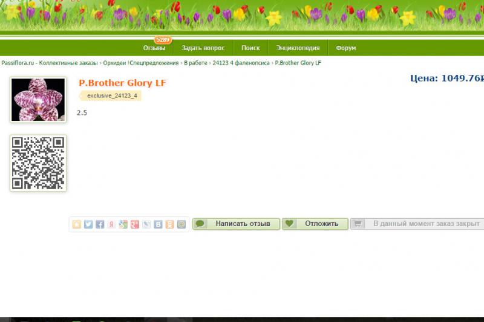
Task: Go to Поиск in navigation bar
Action: point(250,48)
